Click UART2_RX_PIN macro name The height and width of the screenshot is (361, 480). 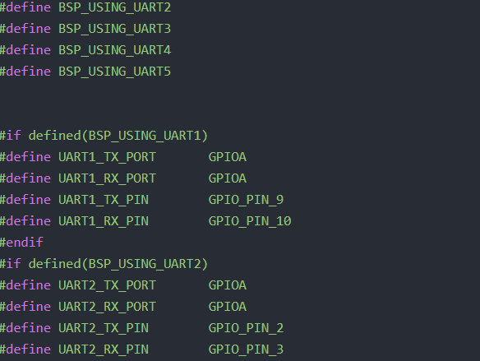click(104, 349)
